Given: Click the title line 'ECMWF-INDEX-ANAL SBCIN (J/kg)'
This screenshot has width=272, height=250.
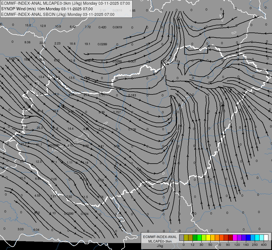Looking at the screenshot, I should coord(34,14).
